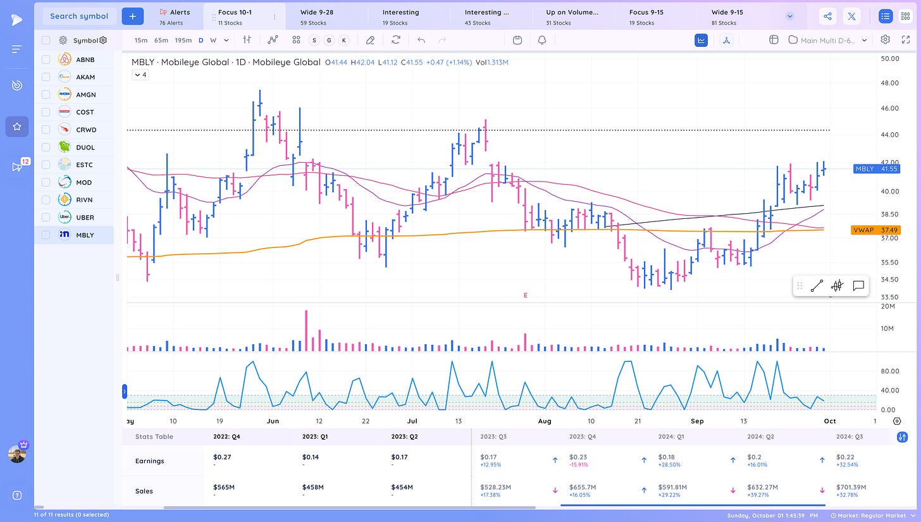Click the X (Twitter) share icon

pos(852,16)
